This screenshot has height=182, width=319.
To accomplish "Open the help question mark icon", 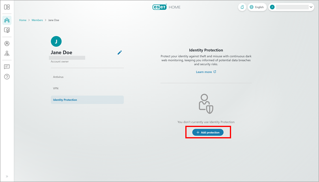I will pos(7,77).
